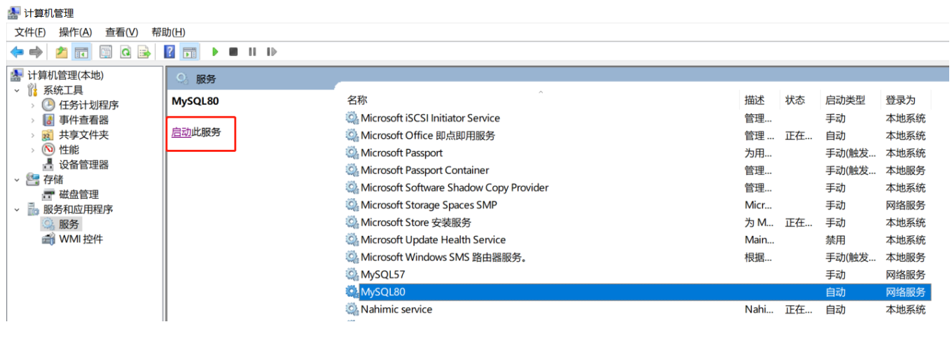
Task: Open 设备管理器 in the tree
Action: click(x=84, y=164)
